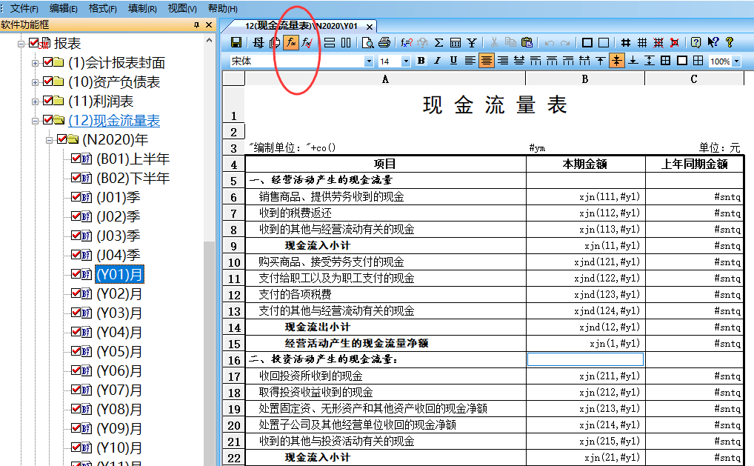Expand the (11)利润表 tree node
The height and width of the screenshot is (466, 754).
pyautogui.click(x=35, y=101)
